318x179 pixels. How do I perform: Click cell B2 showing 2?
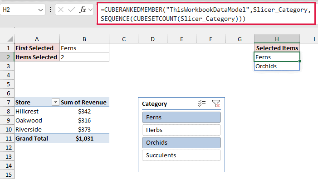(84, 57)
